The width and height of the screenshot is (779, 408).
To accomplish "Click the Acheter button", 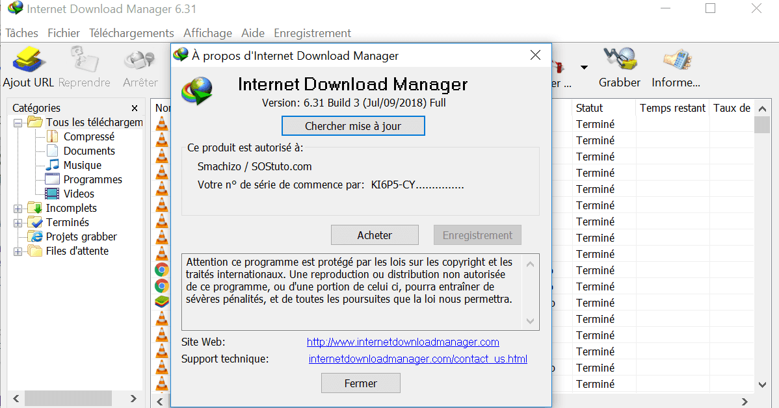I will tap(375, 235).
